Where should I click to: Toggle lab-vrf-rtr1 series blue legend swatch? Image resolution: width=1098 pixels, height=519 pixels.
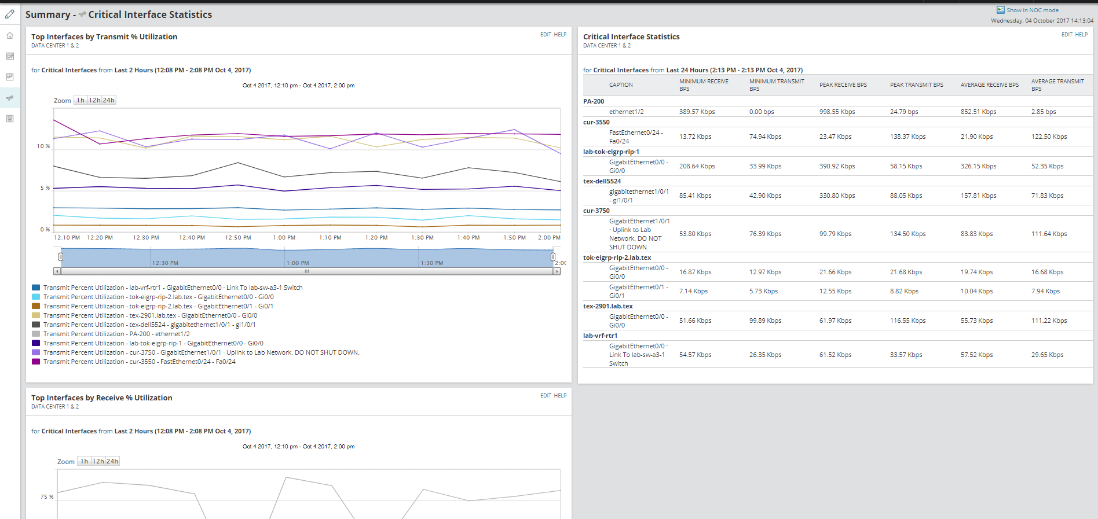coord(36,288)
